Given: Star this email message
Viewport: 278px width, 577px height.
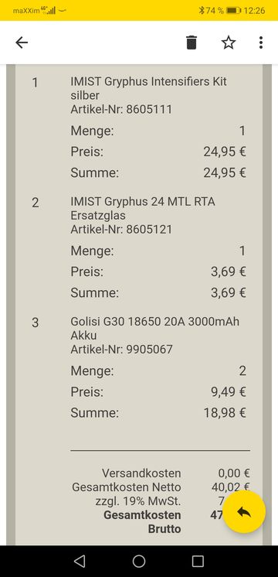Looking at the screenshot, I should click(228, 43).
